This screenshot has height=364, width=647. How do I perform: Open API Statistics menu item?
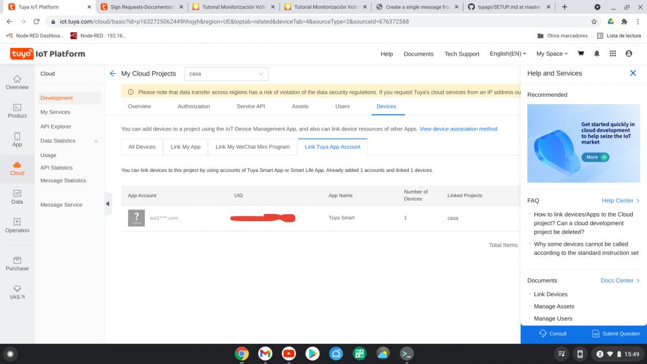tap(56, 168)
